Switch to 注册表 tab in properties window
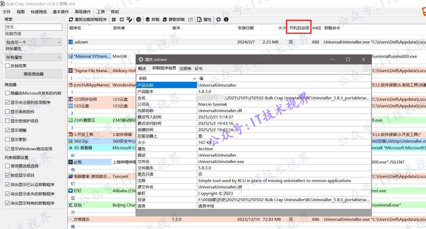 tap(185, 68)
